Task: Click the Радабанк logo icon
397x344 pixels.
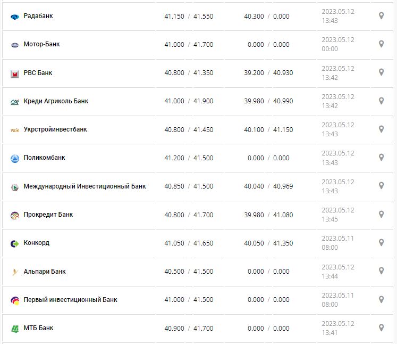Action: pyautogui.click(x=15, y=17)
